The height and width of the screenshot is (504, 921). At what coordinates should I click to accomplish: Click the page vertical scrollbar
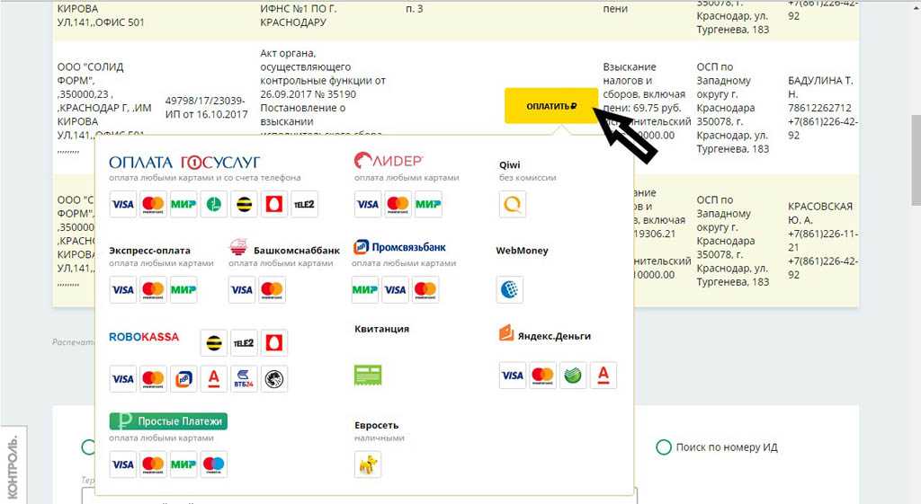[x=914, y=180]
